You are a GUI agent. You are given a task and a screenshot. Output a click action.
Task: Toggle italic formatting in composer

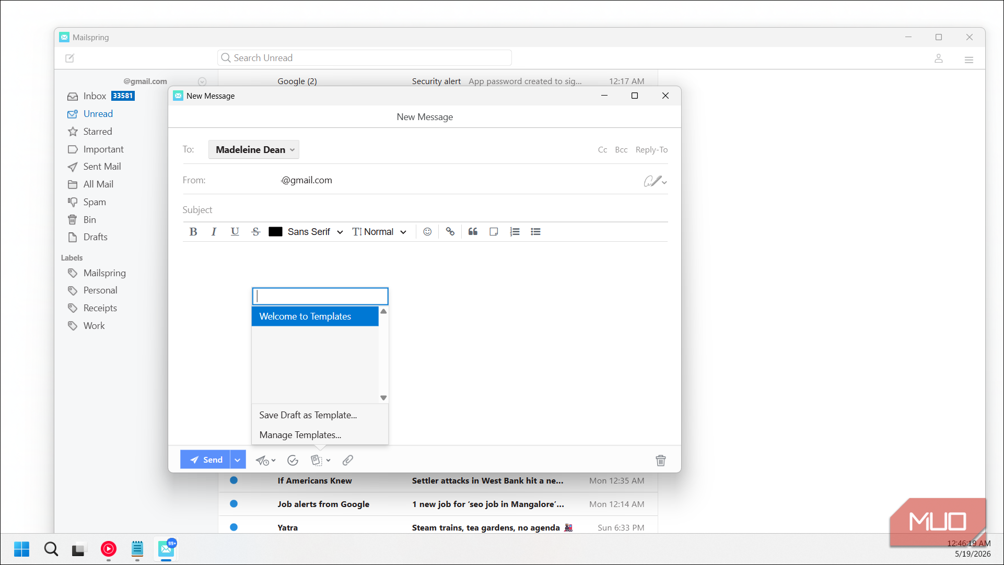(214, 232)
